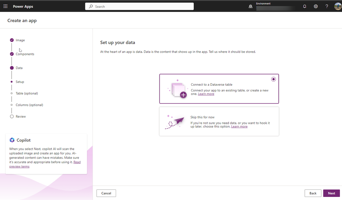Viewport: 342px width, 200px height.
Task: Click the Cancel button
Action: click(x=106, y=193)
